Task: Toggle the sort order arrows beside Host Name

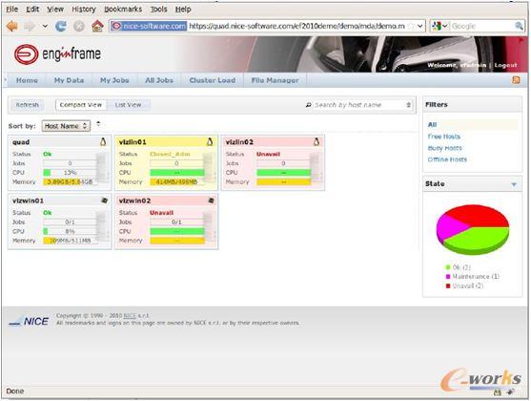Action: click(x=98, y=123)
